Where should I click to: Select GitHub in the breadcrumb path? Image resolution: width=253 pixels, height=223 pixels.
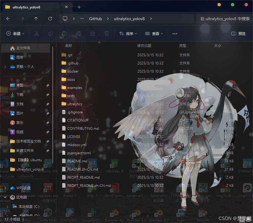[x=95, y=19]
